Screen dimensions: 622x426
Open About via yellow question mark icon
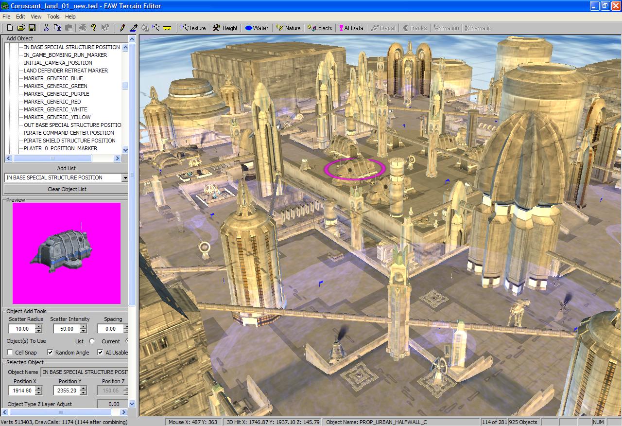click(x=94, y=28)
